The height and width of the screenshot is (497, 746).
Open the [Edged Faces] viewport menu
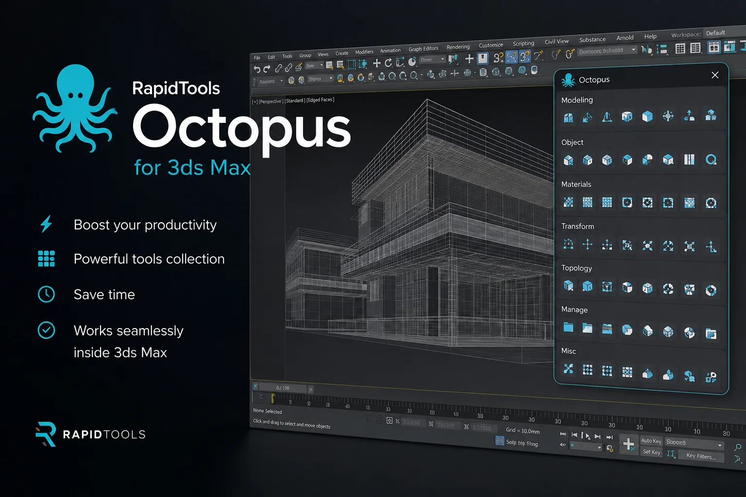click(320, 100)
